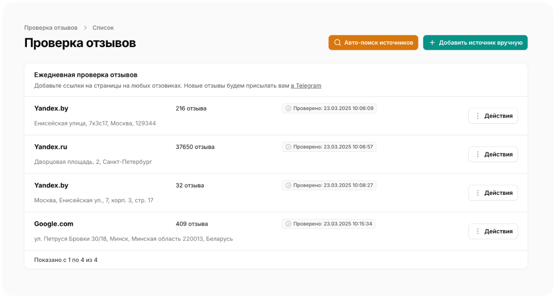
Task: Click Проверено 23.03.2025 10:08:27 status badge
Action: coord(329,185)
